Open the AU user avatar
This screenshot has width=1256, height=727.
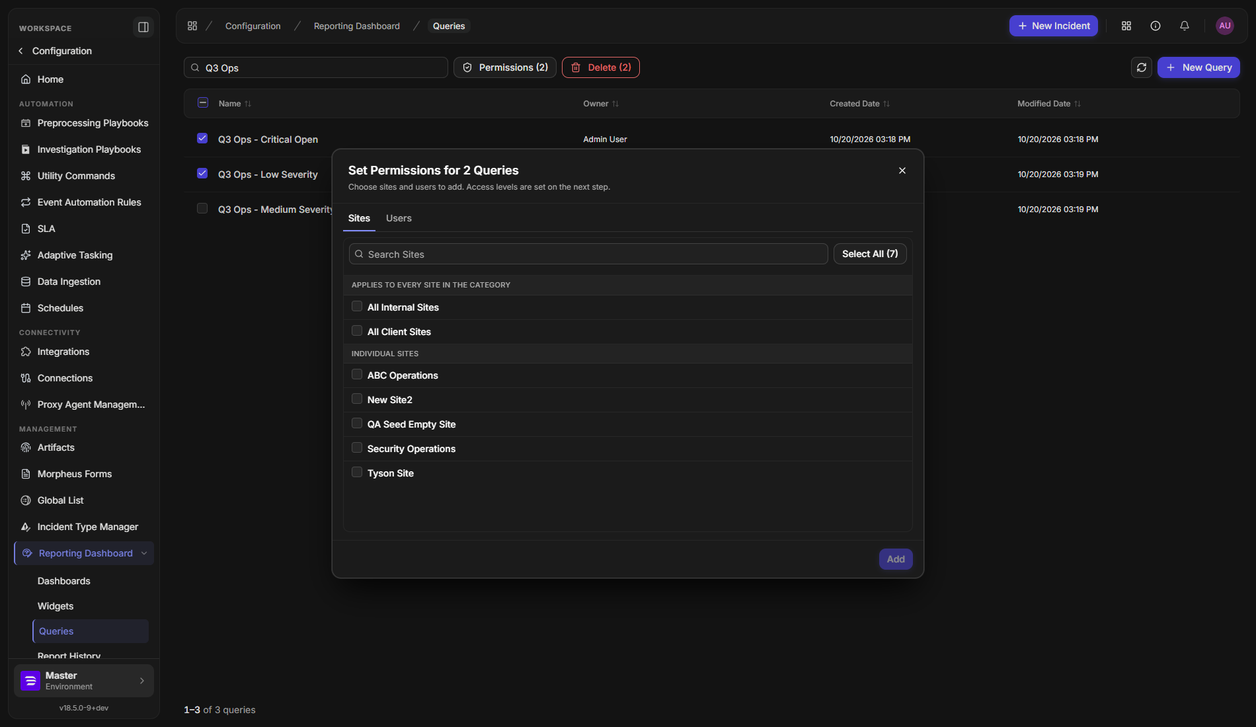(1225, 26)
